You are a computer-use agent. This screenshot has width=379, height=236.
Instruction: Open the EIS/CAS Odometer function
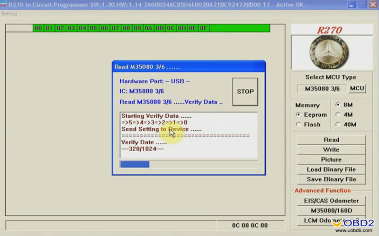click(x=331, y=201)
